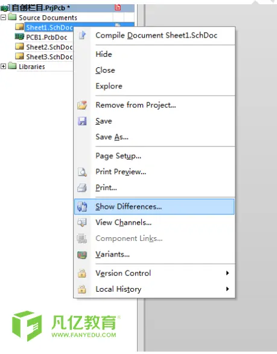Select Sheet1.SchDoc in the project tree
277x354 pixels.
(x=49, y=28)
